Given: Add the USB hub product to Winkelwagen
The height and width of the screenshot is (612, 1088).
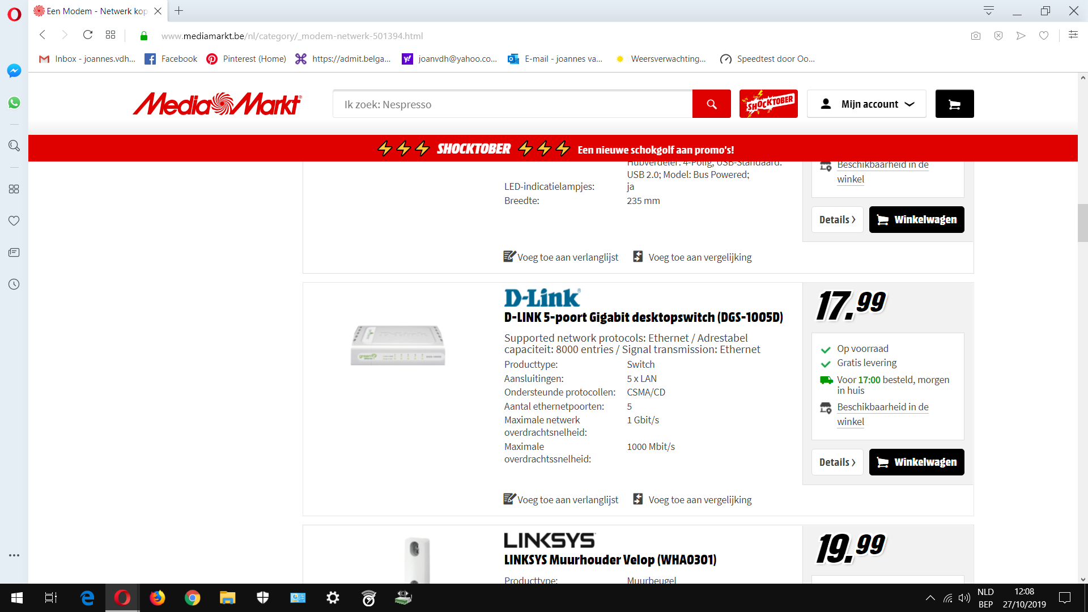Looking at the screenshot, I should tap(917, 220).
